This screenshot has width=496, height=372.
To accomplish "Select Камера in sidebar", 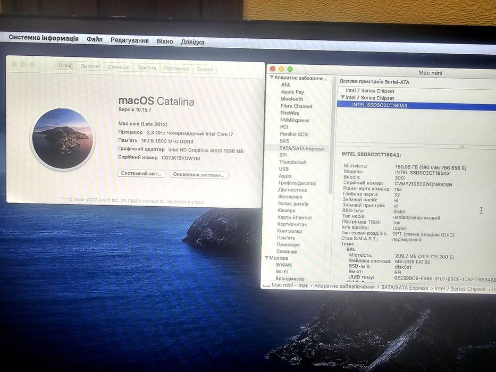I will pyautogui.click(x=286, y=210).
